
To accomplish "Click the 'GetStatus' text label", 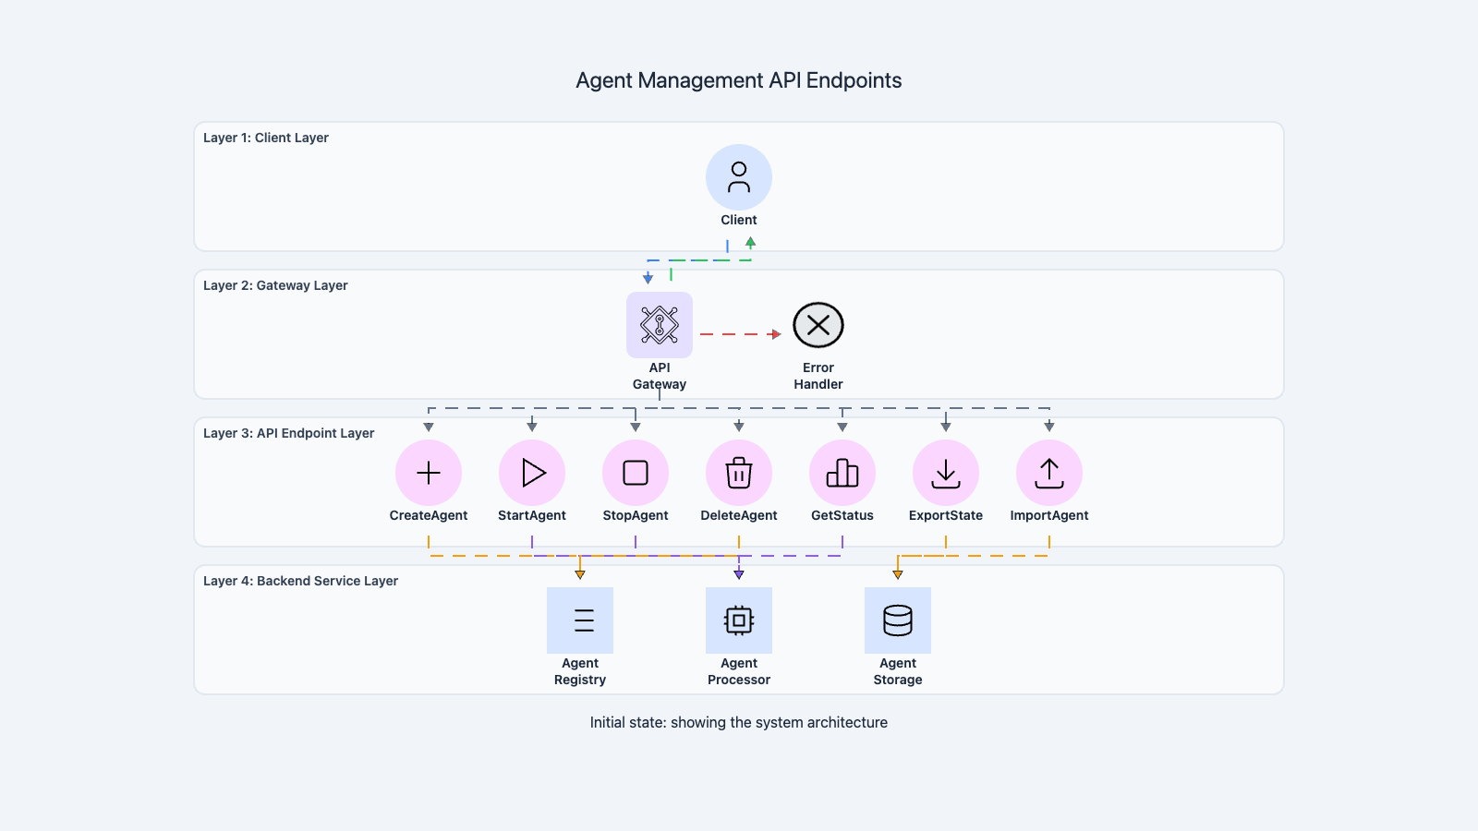I will click(x=842, y=515).
